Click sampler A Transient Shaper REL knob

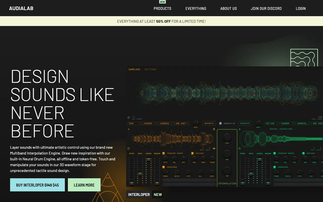[x=174, y=158]
